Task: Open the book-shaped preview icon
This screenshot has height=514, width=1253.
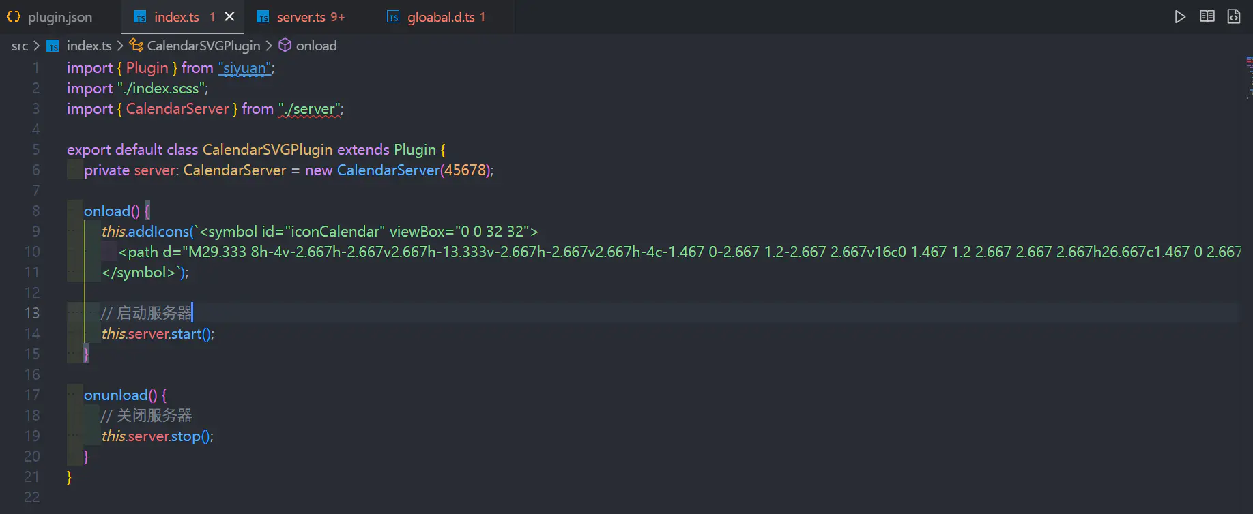Action: [1207, 16]
